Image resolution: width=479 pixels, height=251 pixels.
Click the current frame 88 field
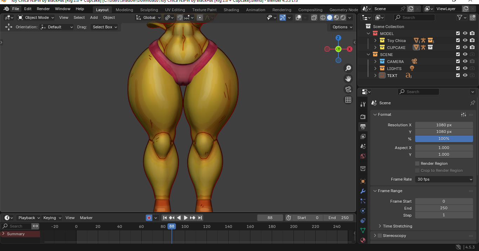270,218
